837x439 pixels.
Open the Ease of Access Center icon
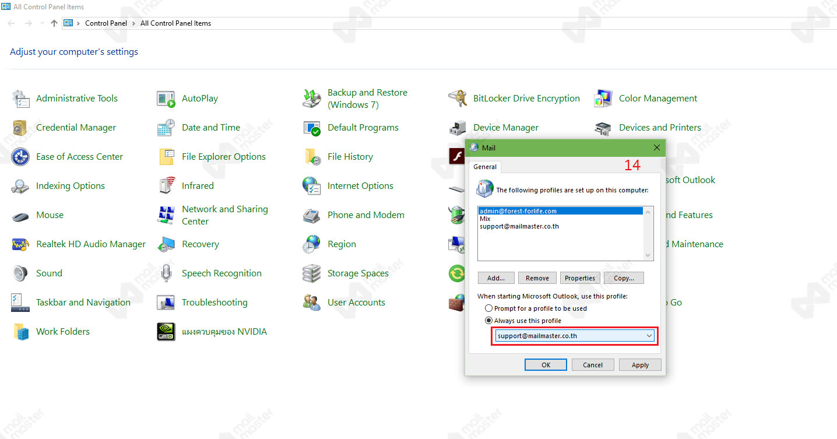click(21, 157)
